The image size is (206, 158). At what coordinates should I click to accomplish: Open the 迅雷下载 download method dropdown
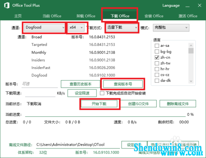[122, 27]
